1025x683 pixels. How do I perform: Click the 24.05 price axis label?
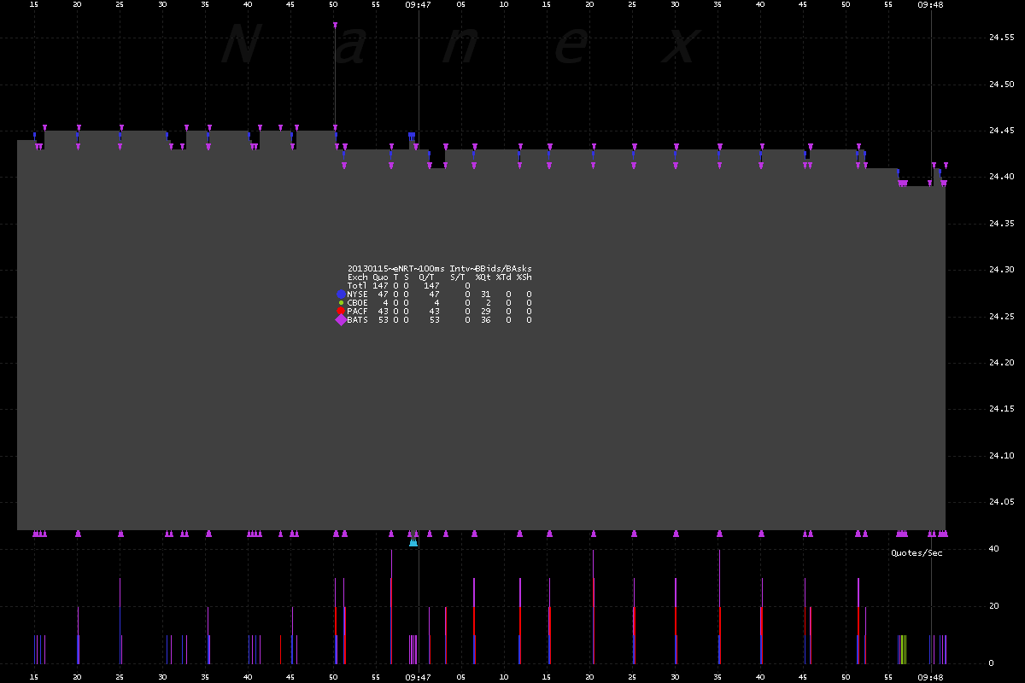[x=1001, y=503]
